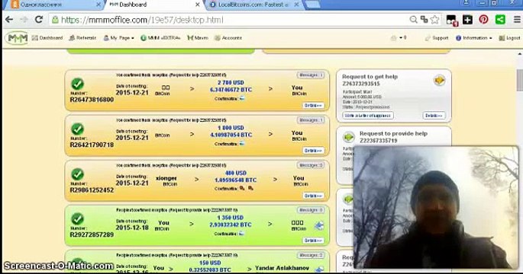Image resolution: width=523 pixels, height=274 pixels.
Task: Click the mmmoffice.com address bar
Action: [x=230, y=20]
